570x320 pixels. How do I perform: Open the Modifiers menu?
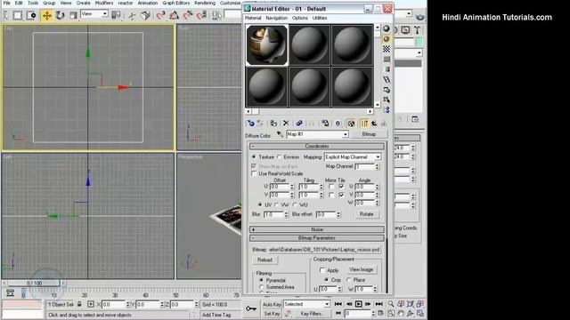pyautogui.click(x=104, y=3)
